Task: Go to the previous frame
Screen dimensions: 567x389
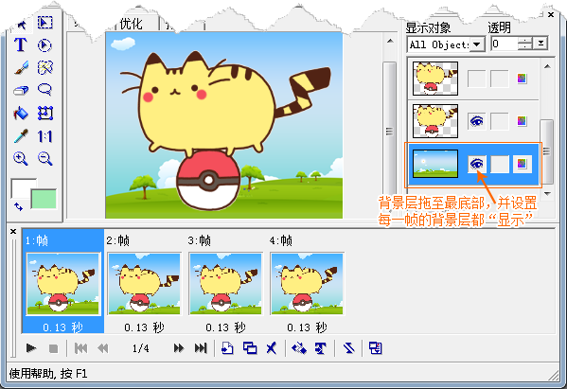Action: [x=102, y=348]
